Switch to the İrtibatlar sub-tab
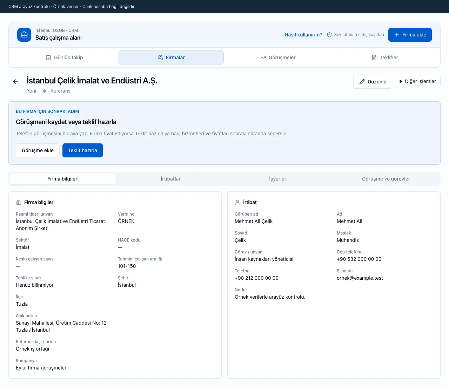The image size is (449, 387). point(170,179)
